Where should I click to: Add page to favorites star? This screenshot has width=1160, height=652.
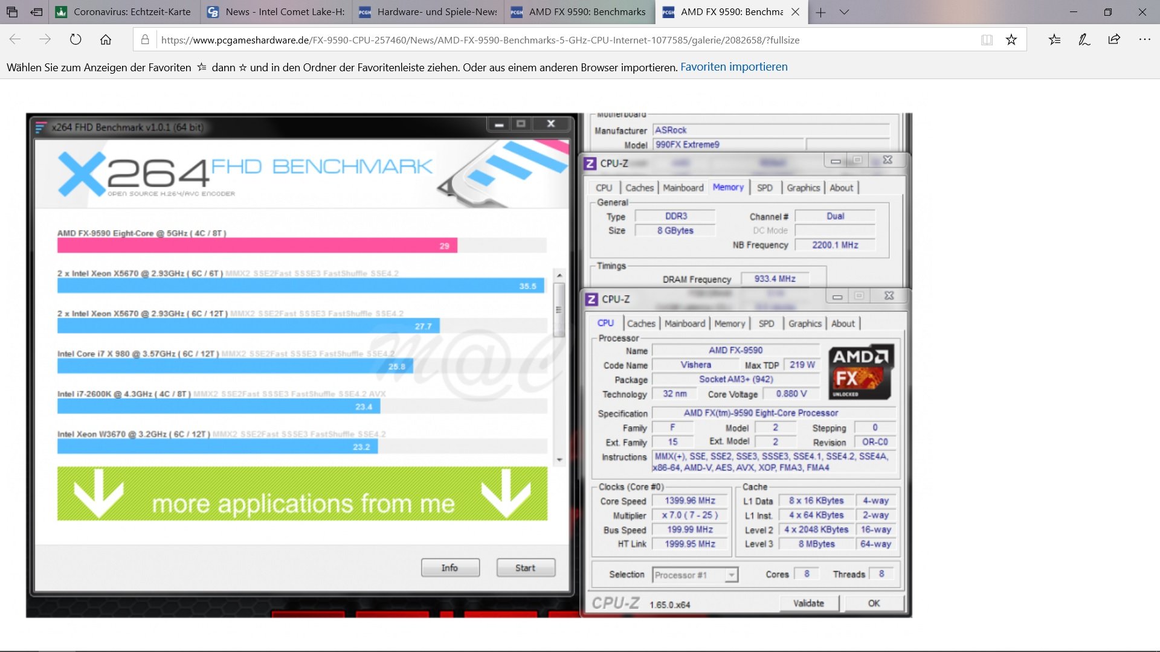click(x=1011, y=40)
